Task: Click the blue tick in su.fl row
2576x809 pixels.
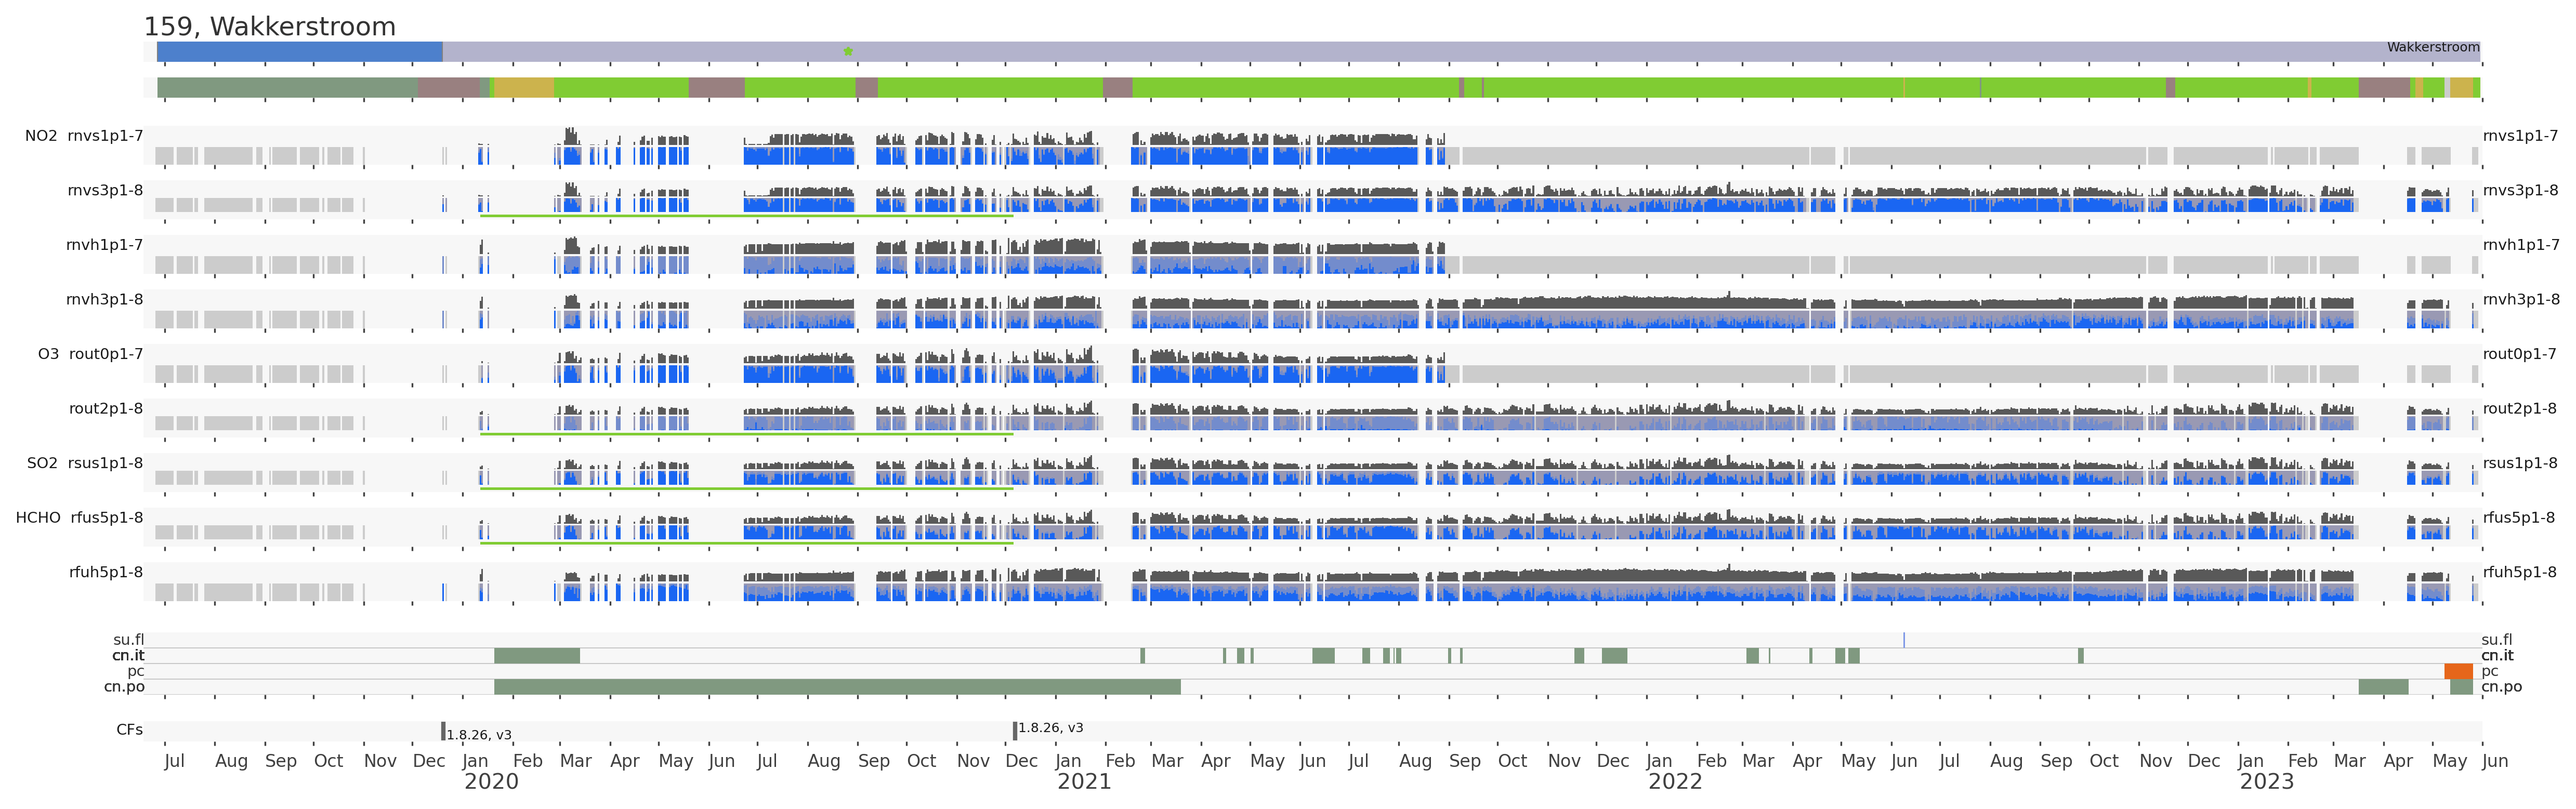Action: 1903,640
